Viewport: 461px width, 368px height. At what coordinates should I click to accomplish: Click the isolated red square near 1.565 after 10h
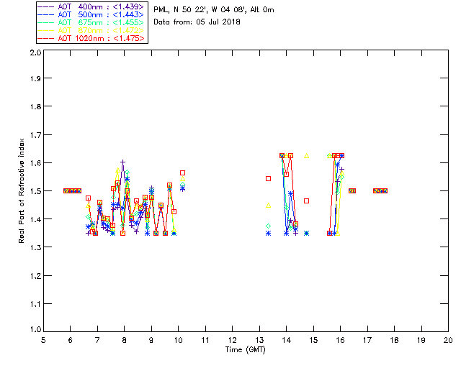pyautogui.click(x=182, y=172)
